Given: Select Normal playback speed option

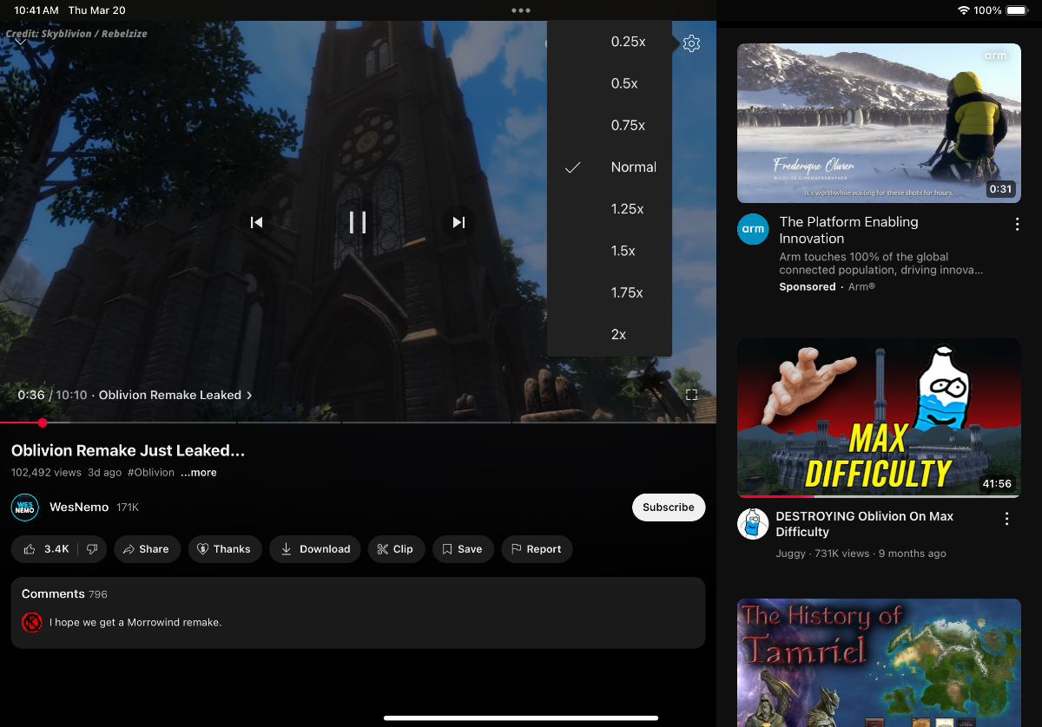Looking at the screenshot, I should point(632,167).
